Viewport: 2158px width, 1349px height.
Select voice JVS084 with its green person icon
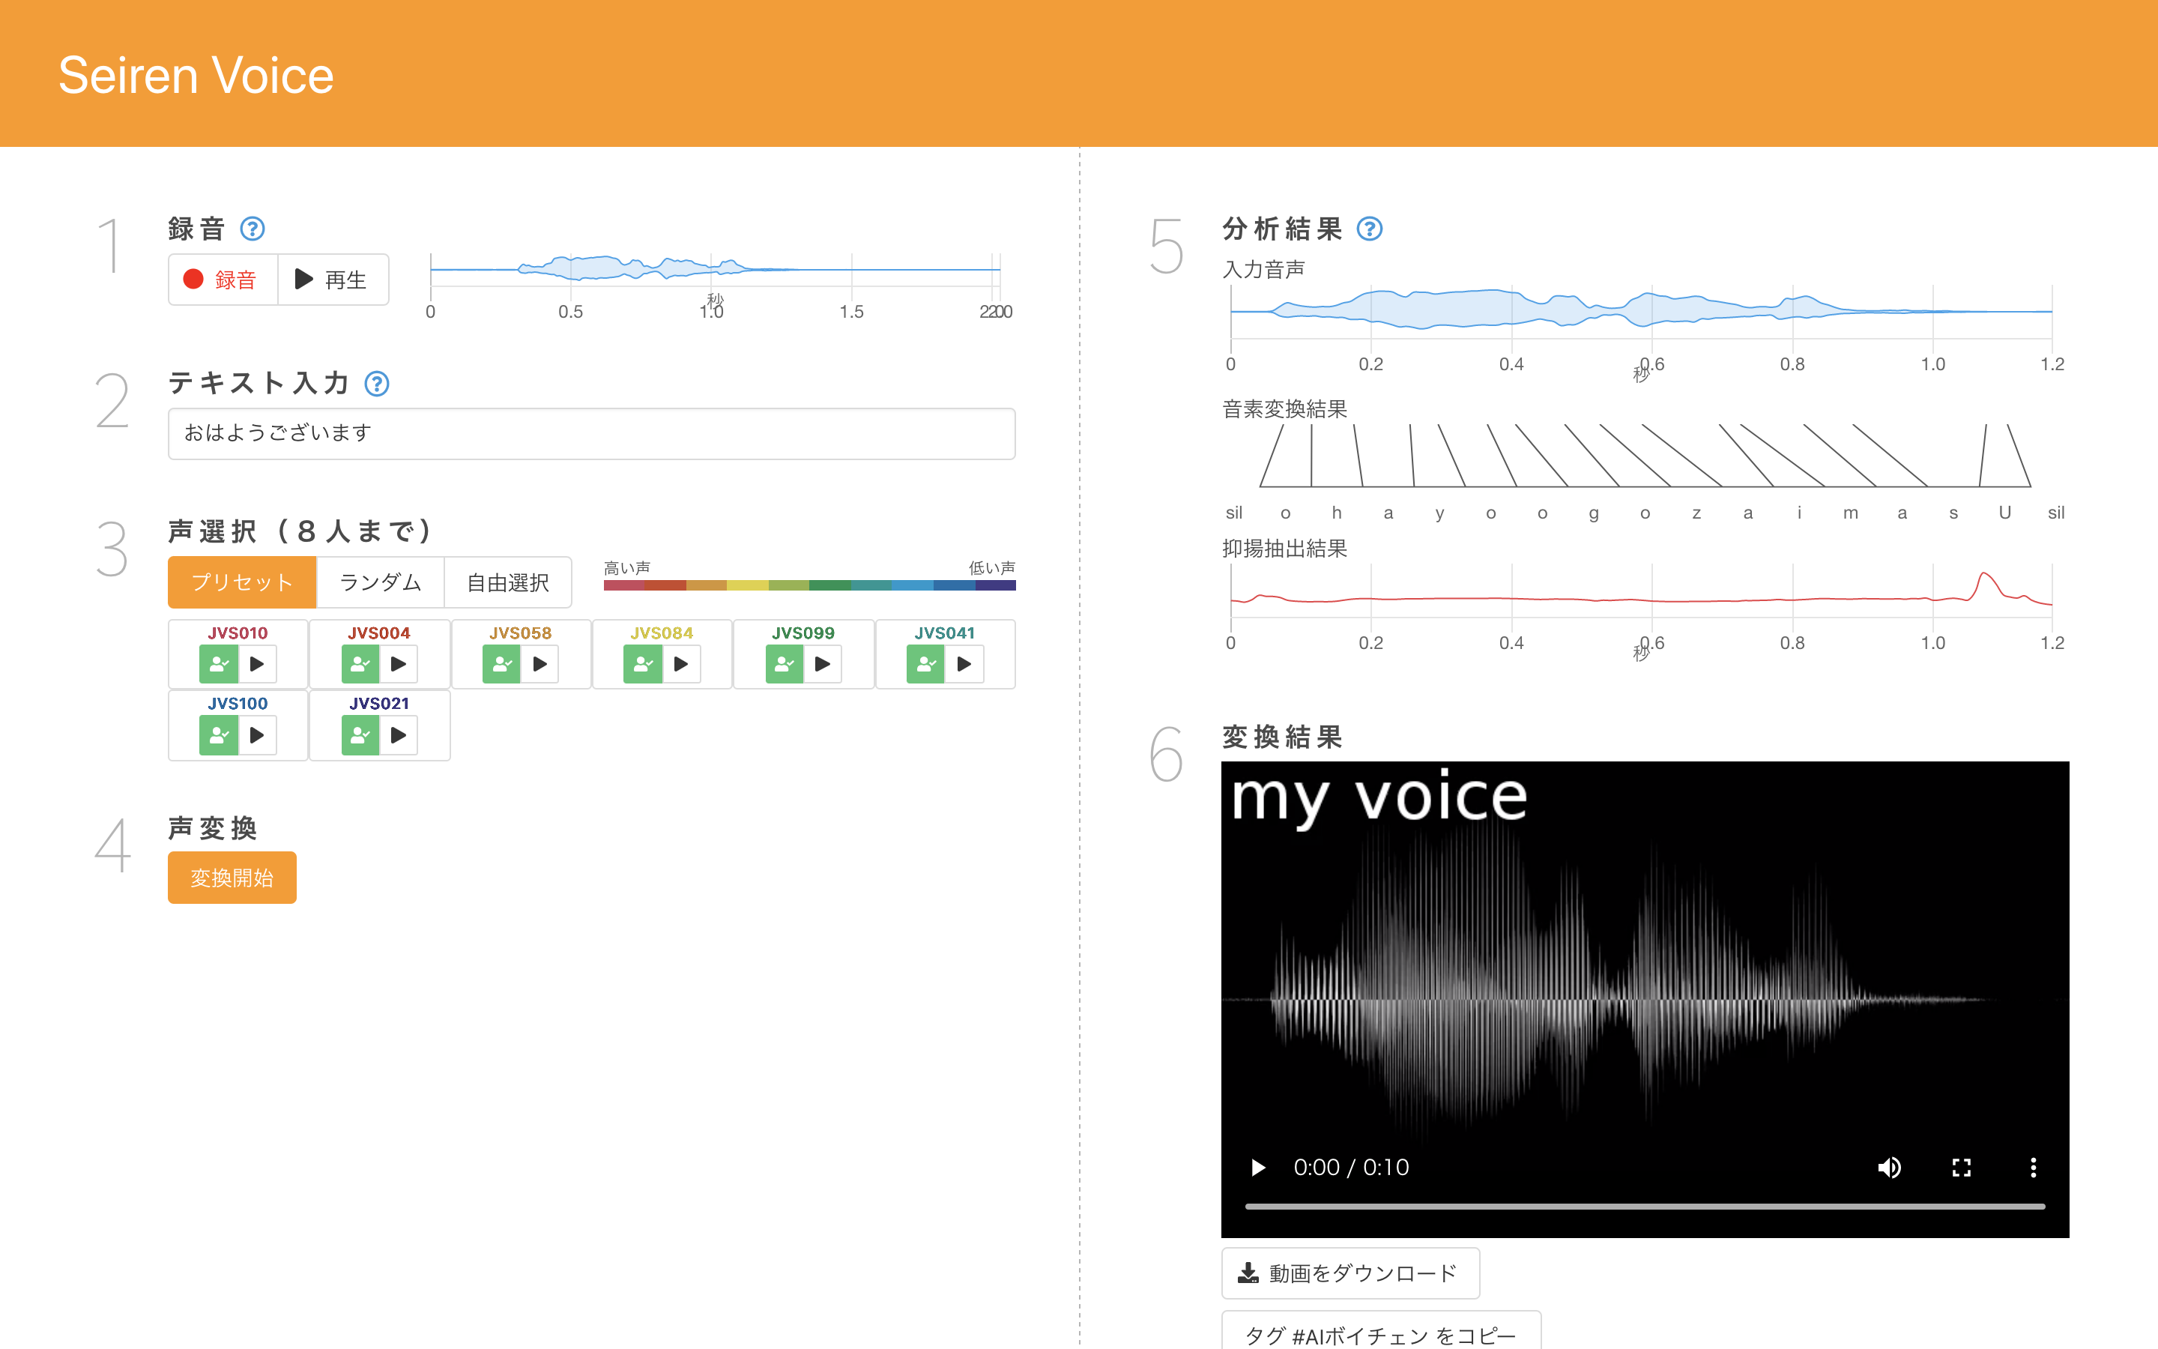coord(642,664)
